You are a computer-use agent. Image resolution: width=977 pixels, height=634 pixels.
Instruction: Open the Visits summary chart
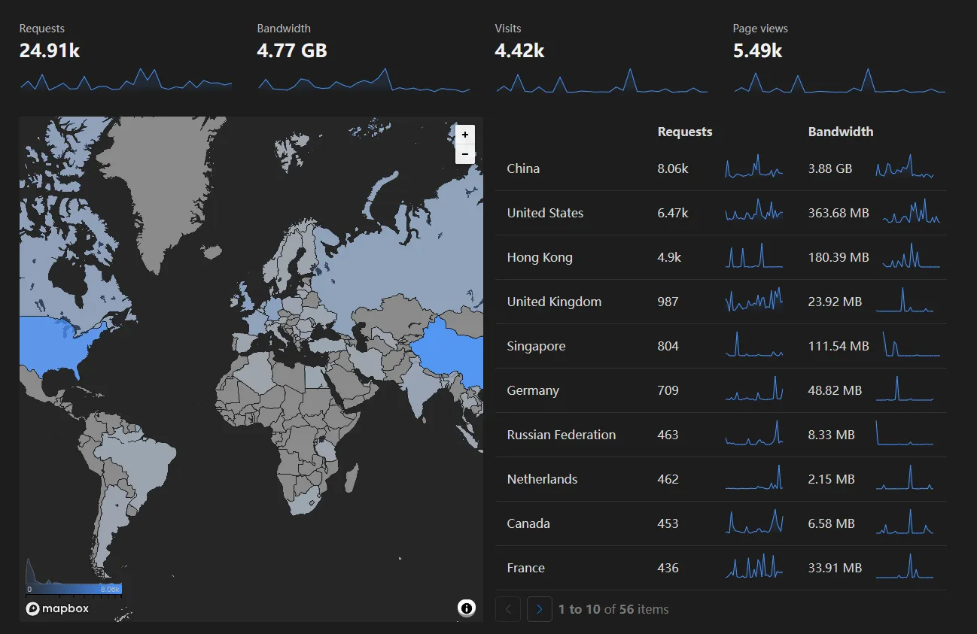click(601, 81)
